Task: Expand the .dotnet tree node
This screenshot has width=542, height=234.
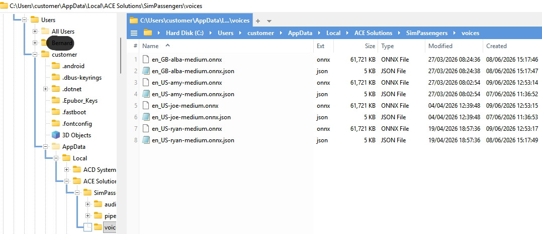Action: point(45,89)
